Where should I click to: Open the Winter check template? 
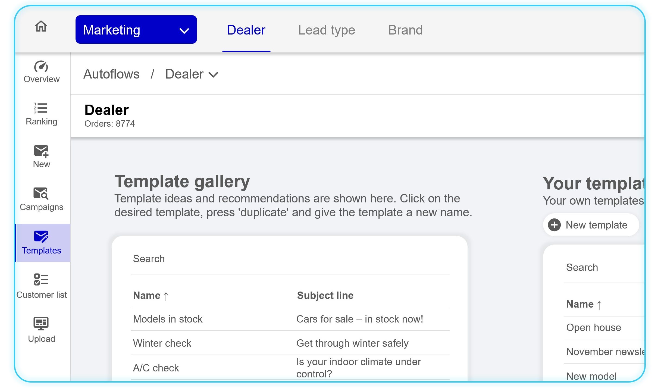(x=162, y=343)
